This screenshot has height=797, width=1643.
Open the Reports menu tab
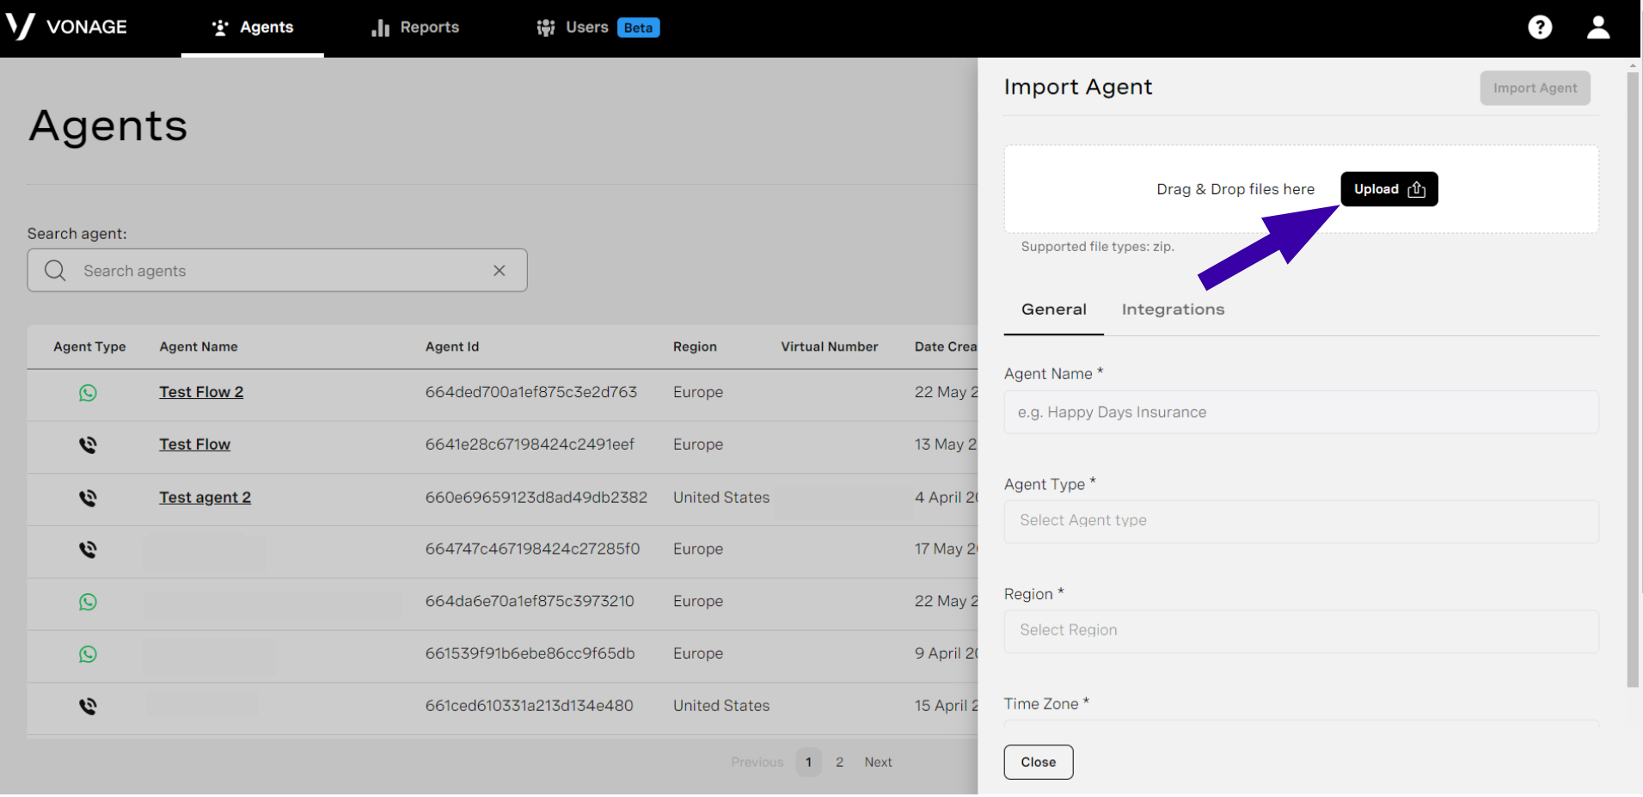415,28
